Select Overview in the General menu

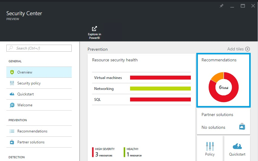click(25, 72)
